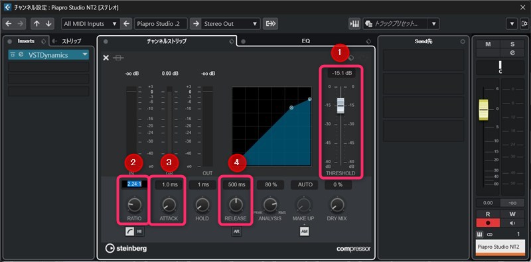Click the ANALYSIS knob
This screenshot has height=262, width=531.
270,205
